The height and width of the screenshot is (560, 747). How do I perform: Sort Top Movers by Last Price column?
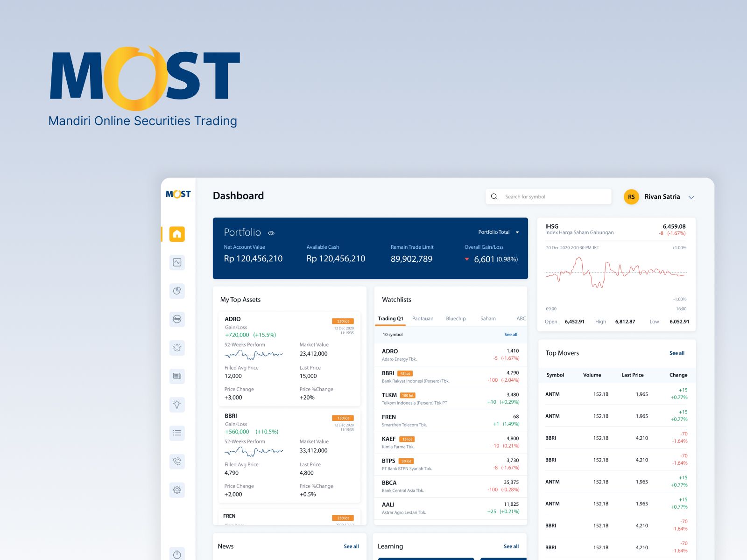coord(633,375)
